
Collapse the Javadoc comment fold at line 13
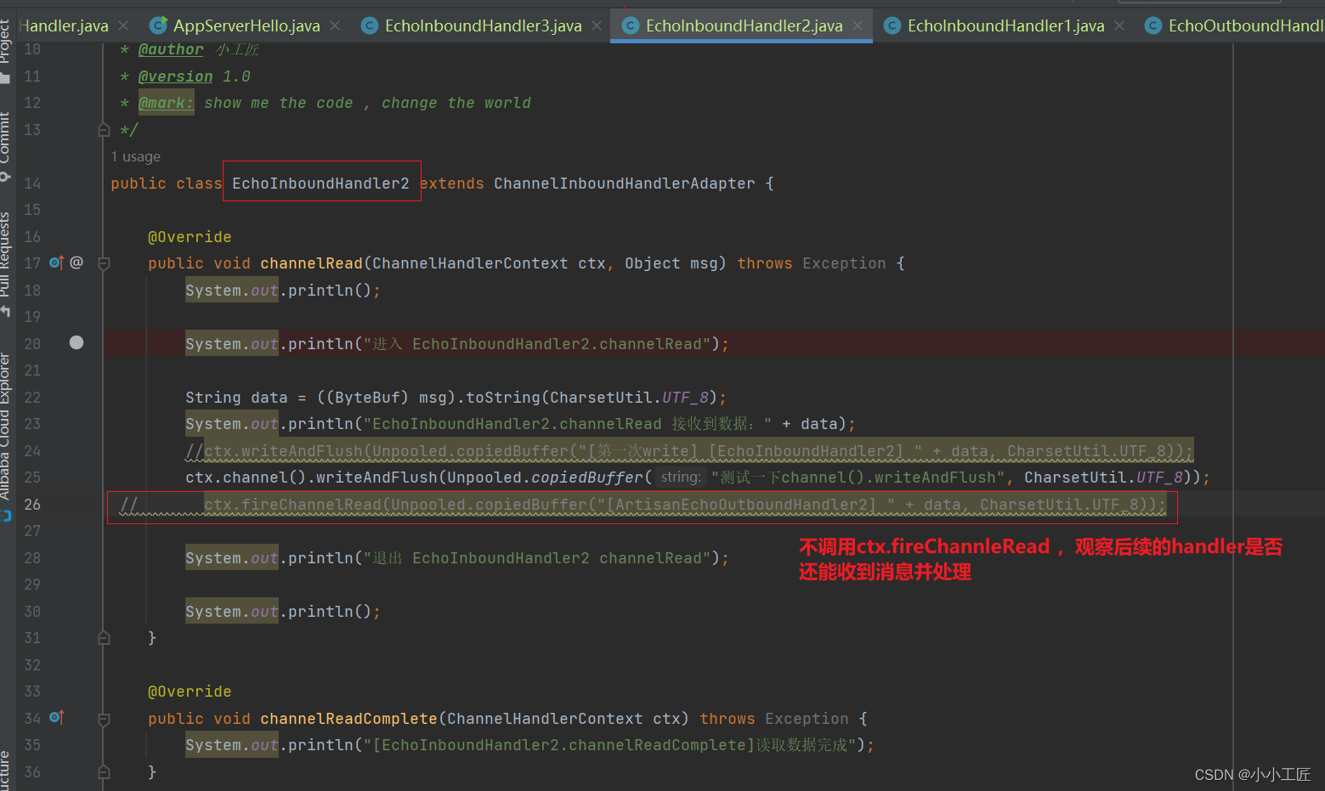point(104,130)
